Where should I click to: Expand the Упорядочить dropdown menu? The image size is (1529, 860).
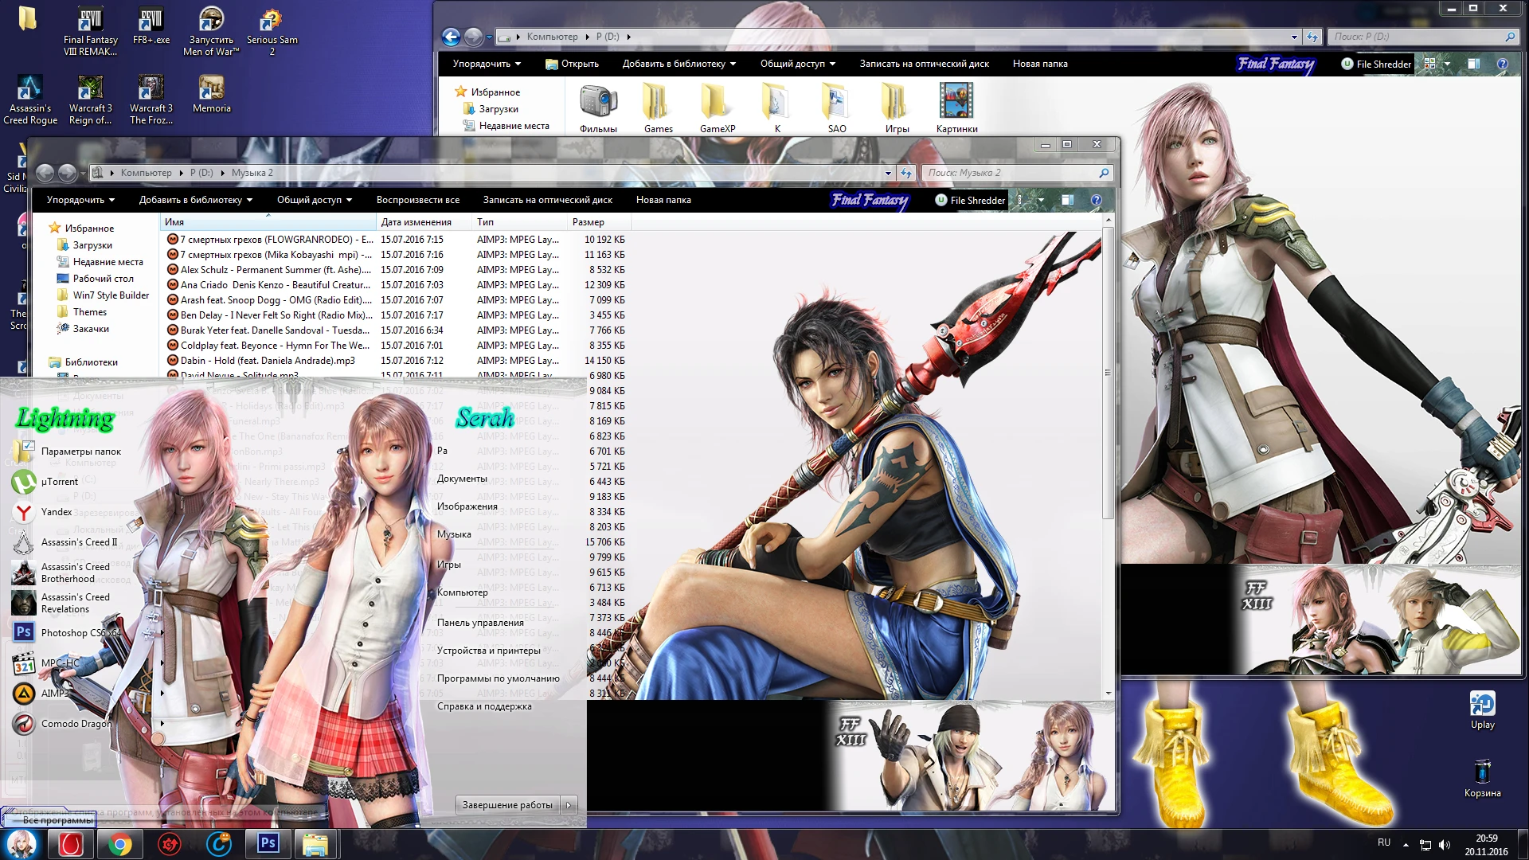77,200
